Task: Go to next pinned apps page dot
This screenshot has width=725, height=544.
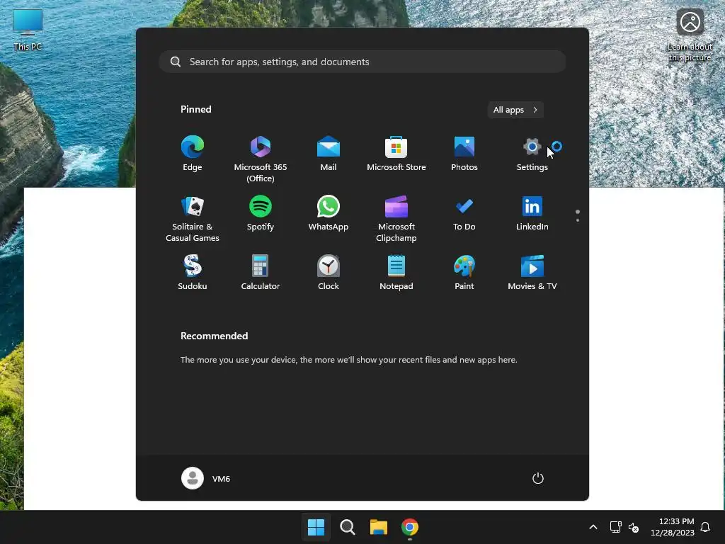Action: point(578,220)
